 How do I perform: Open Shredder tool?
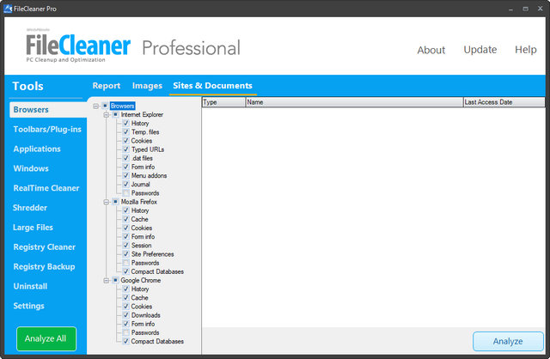tap(30, 208)
